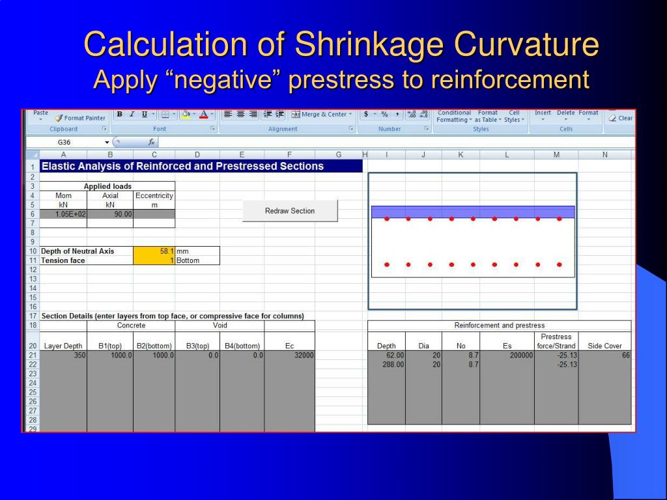This screenshot has width=667, height=500.
Task: Click the Insert Function fx icon
Action: pos(151,142)
